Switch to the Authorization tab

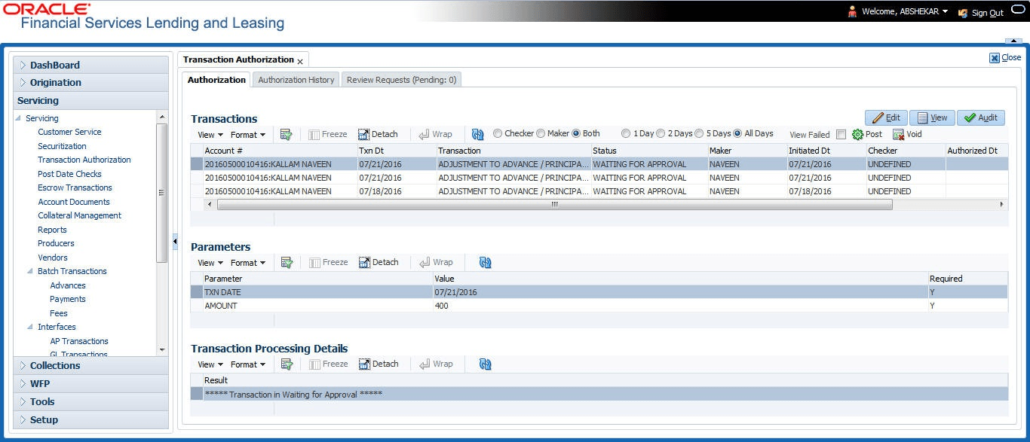[x=216, y=80]
